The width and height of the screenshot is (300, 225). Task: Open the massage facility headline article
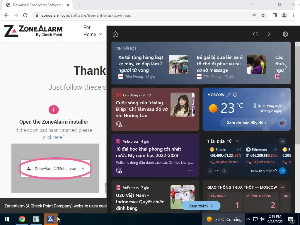pos(220,64)
